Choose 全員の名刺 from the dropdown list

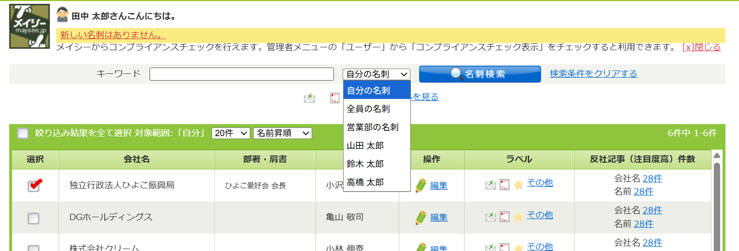click(377, 109)
